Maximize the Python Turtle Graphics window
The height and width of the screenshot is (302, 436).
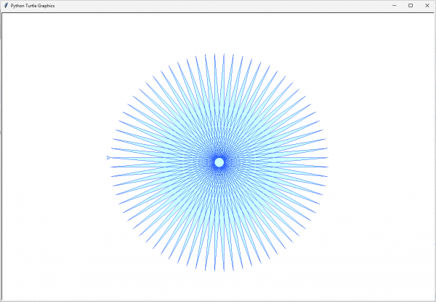(x=411, y=6)
